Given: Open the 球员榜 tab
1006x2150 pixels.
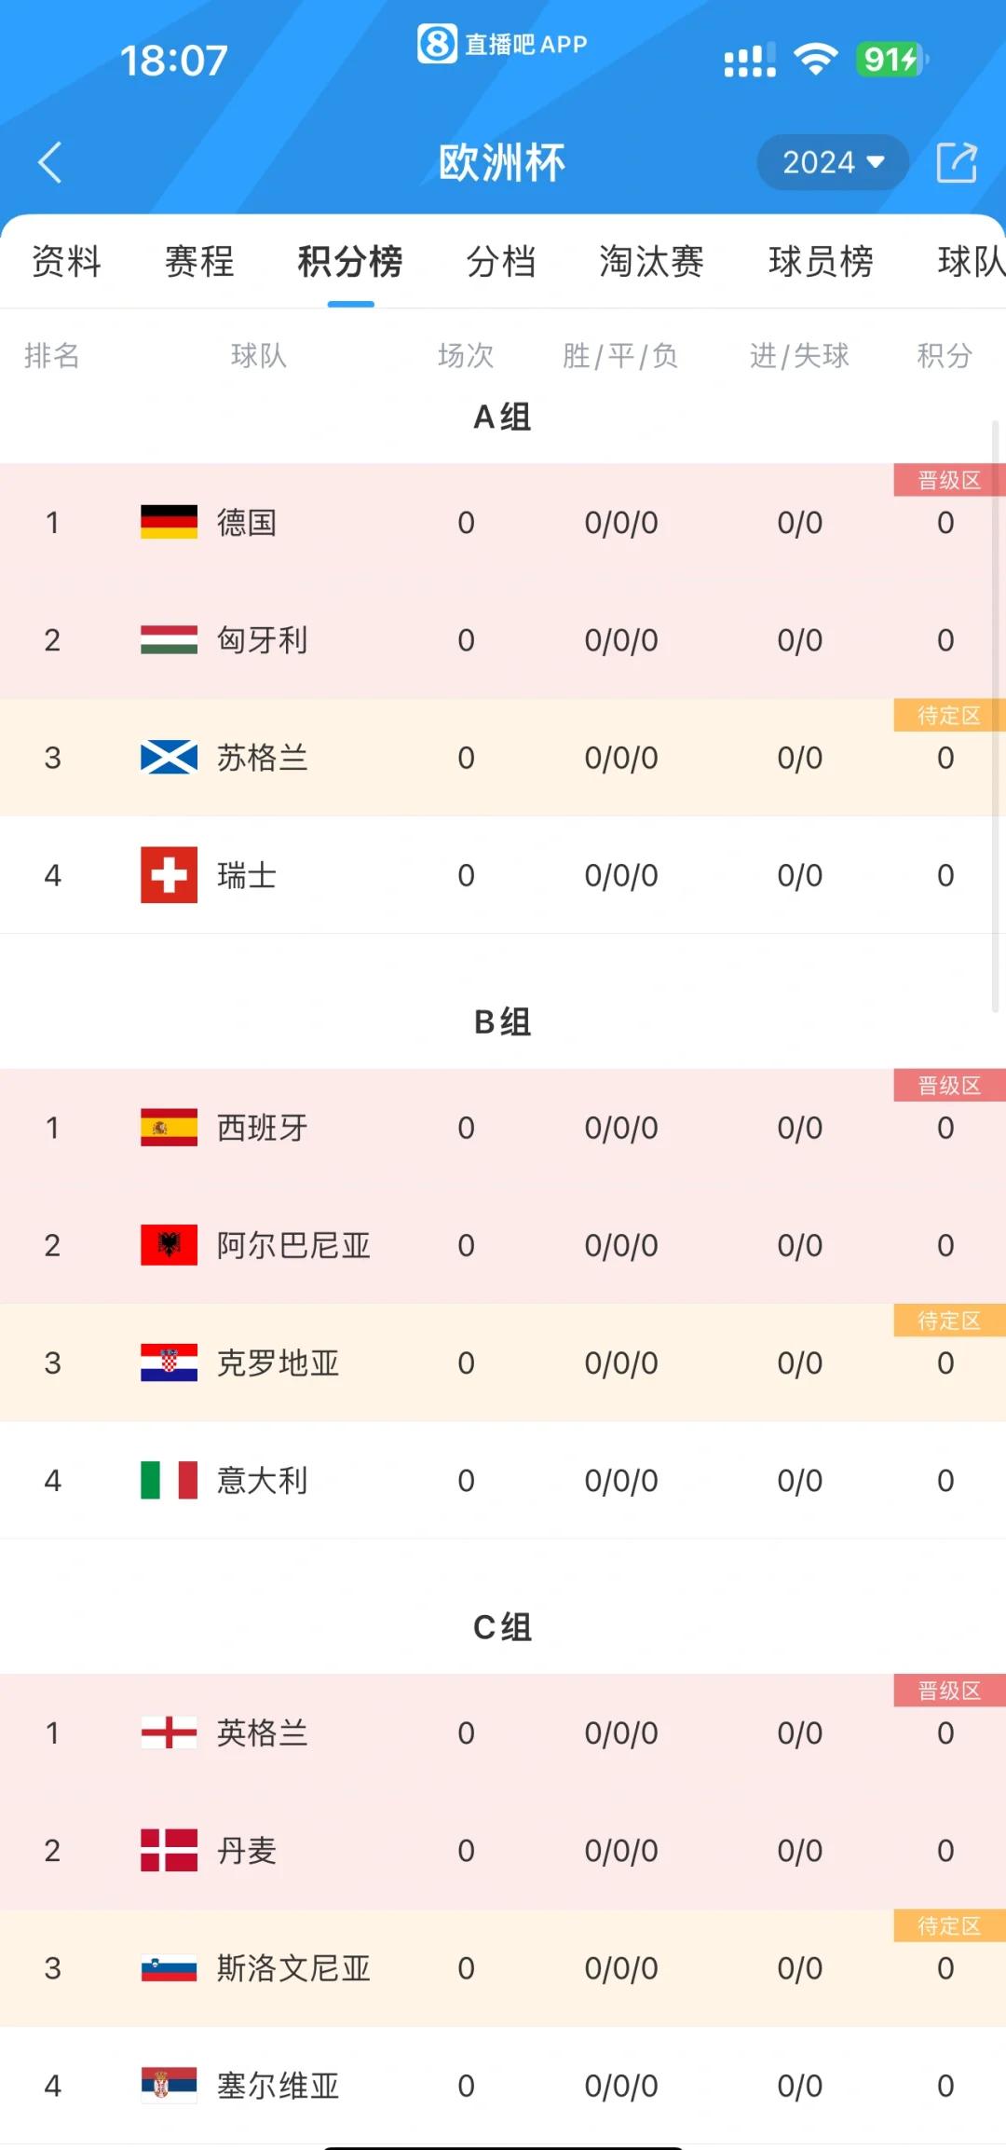Looking at the screenshot, I should [x=821, y=262].
